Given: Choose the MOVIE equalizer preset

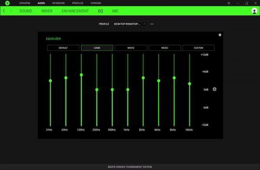Looking at the screenshot, I should click(x=131, y=48).
